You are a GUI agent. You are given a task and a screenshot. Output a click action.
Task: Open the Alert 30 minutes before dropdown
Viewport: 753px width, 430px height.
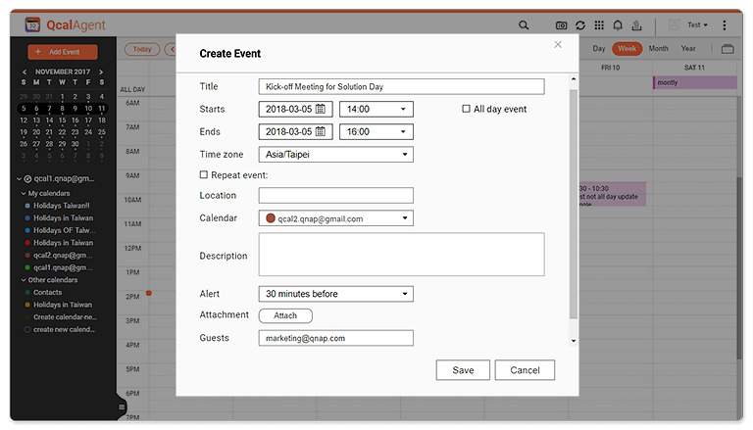pyautogui.click(x=335, y=294)
